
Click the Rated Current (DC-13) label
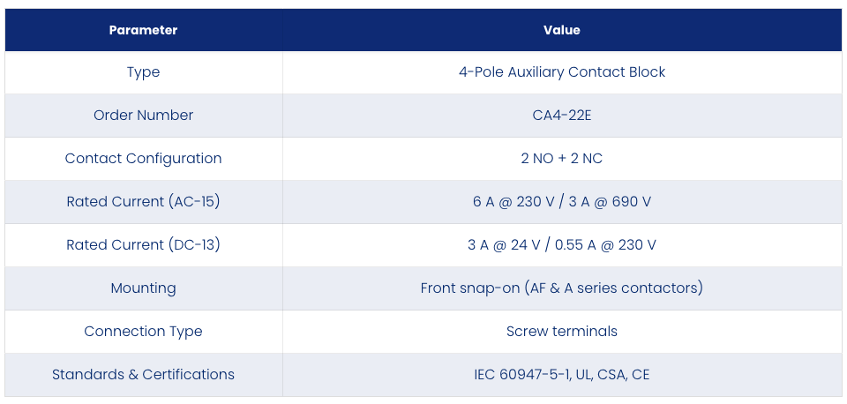(x=143, y=245)
